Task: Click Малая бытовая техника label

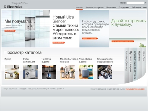Action: pos(69,60)
